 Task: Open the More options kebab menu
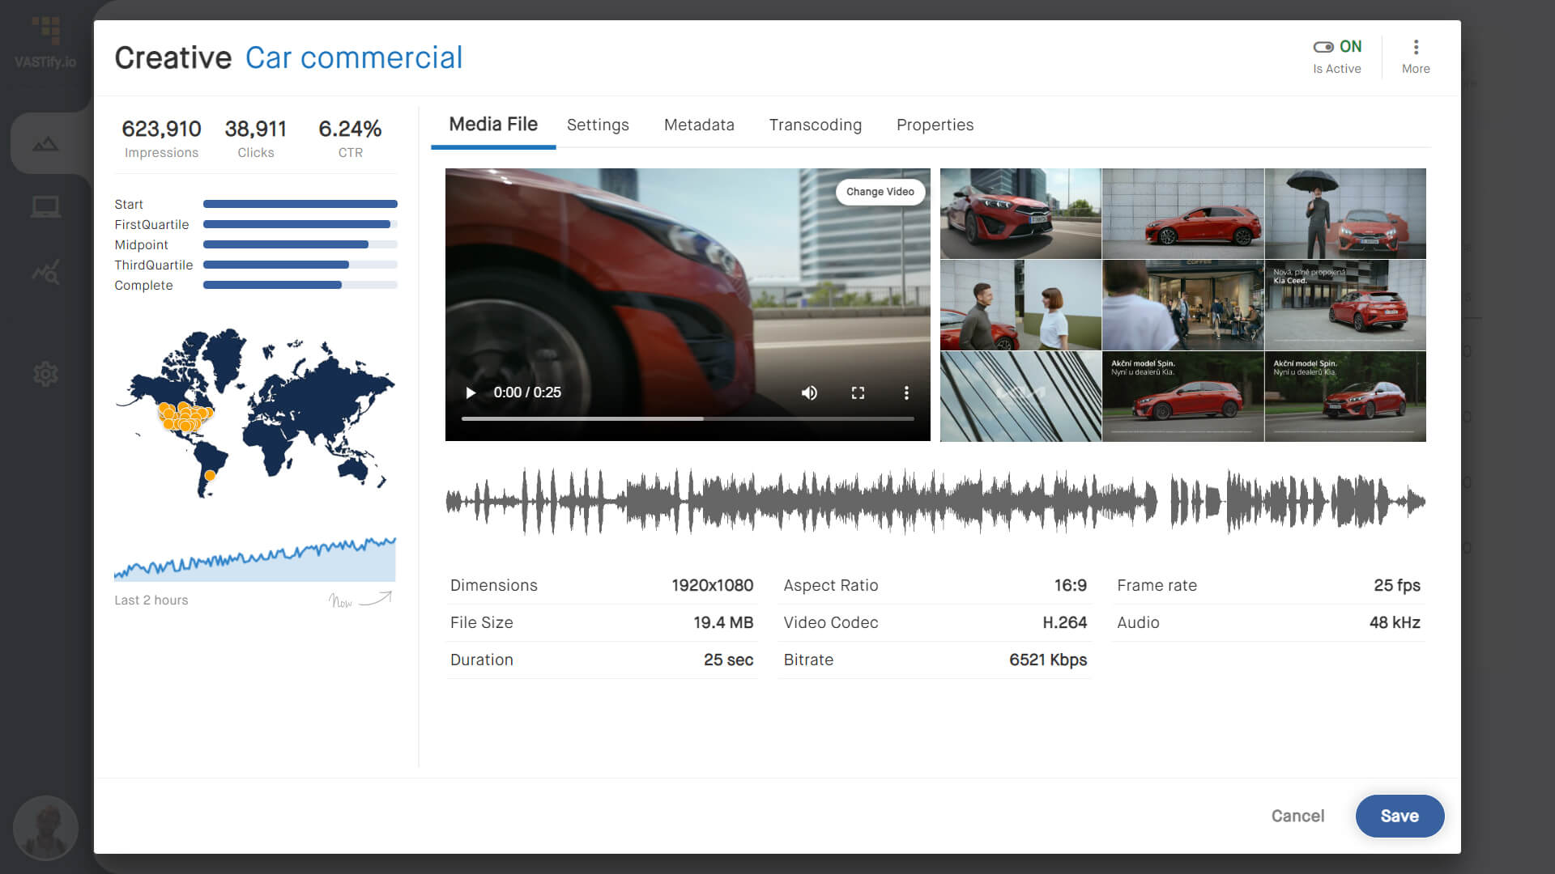[x=1416, y=47]
